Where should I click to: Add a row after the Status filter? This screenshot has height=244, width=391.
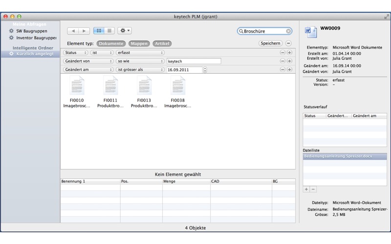point(289,53)
